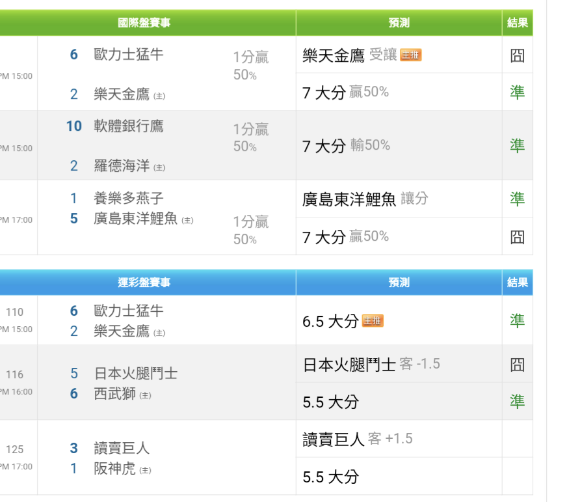The height and width of the screenshot is (502, 567).
Task: Click 1分贏 50% odds in the 養樂多燕子 match
Action: click(251, 230)
